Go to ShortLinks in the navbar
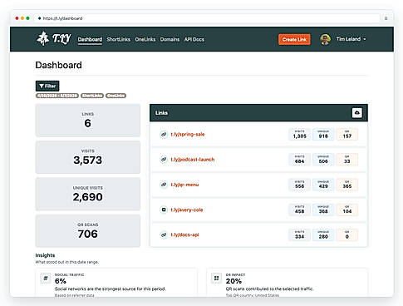 [119, 39]
